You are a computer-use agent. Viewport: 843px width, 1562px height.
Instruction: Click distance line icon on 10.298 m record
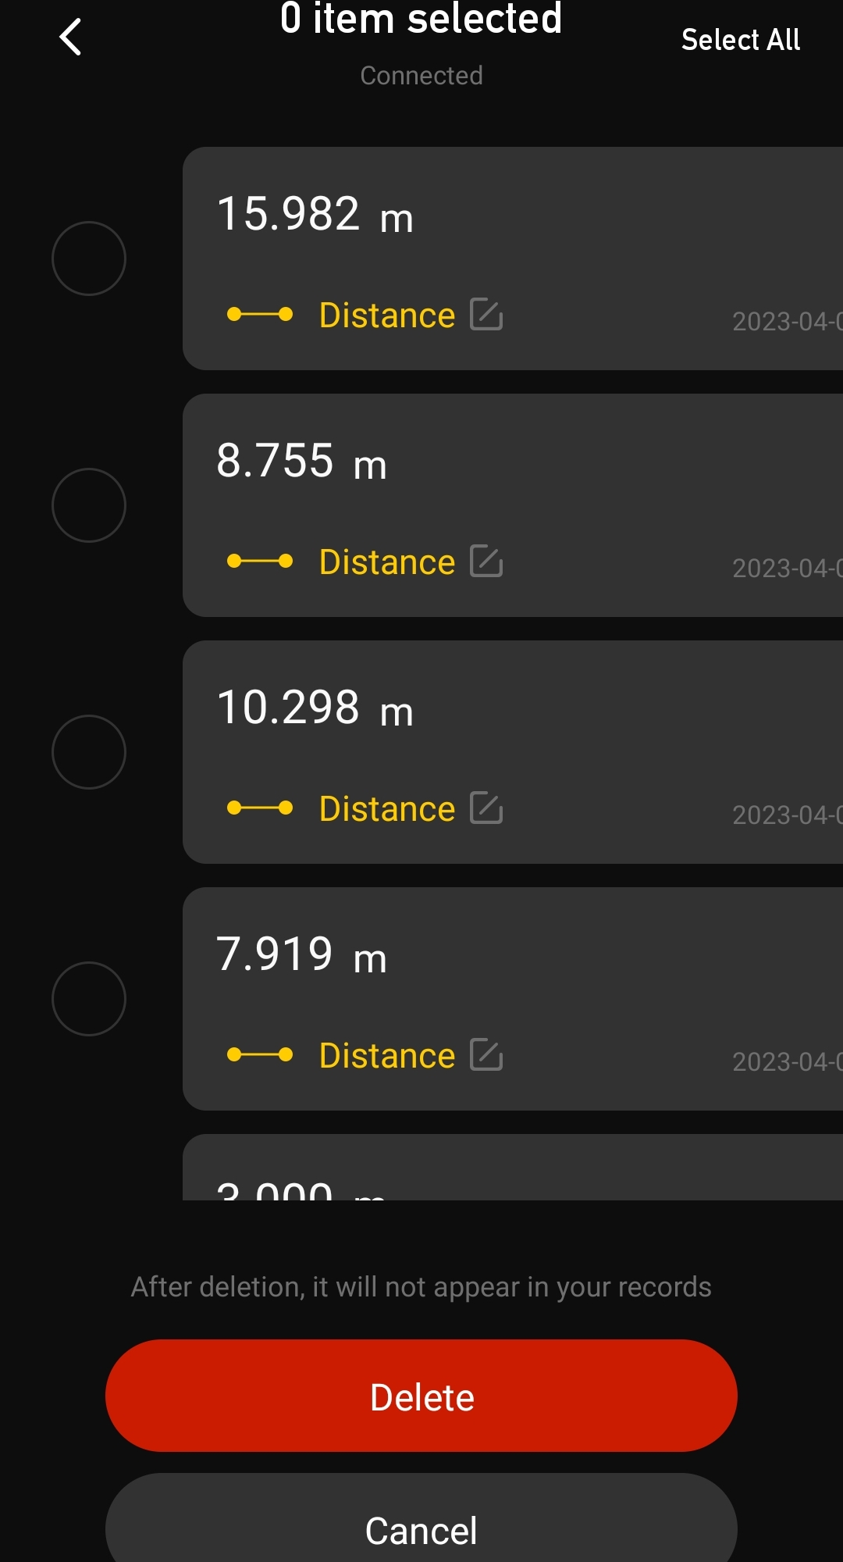[259, 808]
